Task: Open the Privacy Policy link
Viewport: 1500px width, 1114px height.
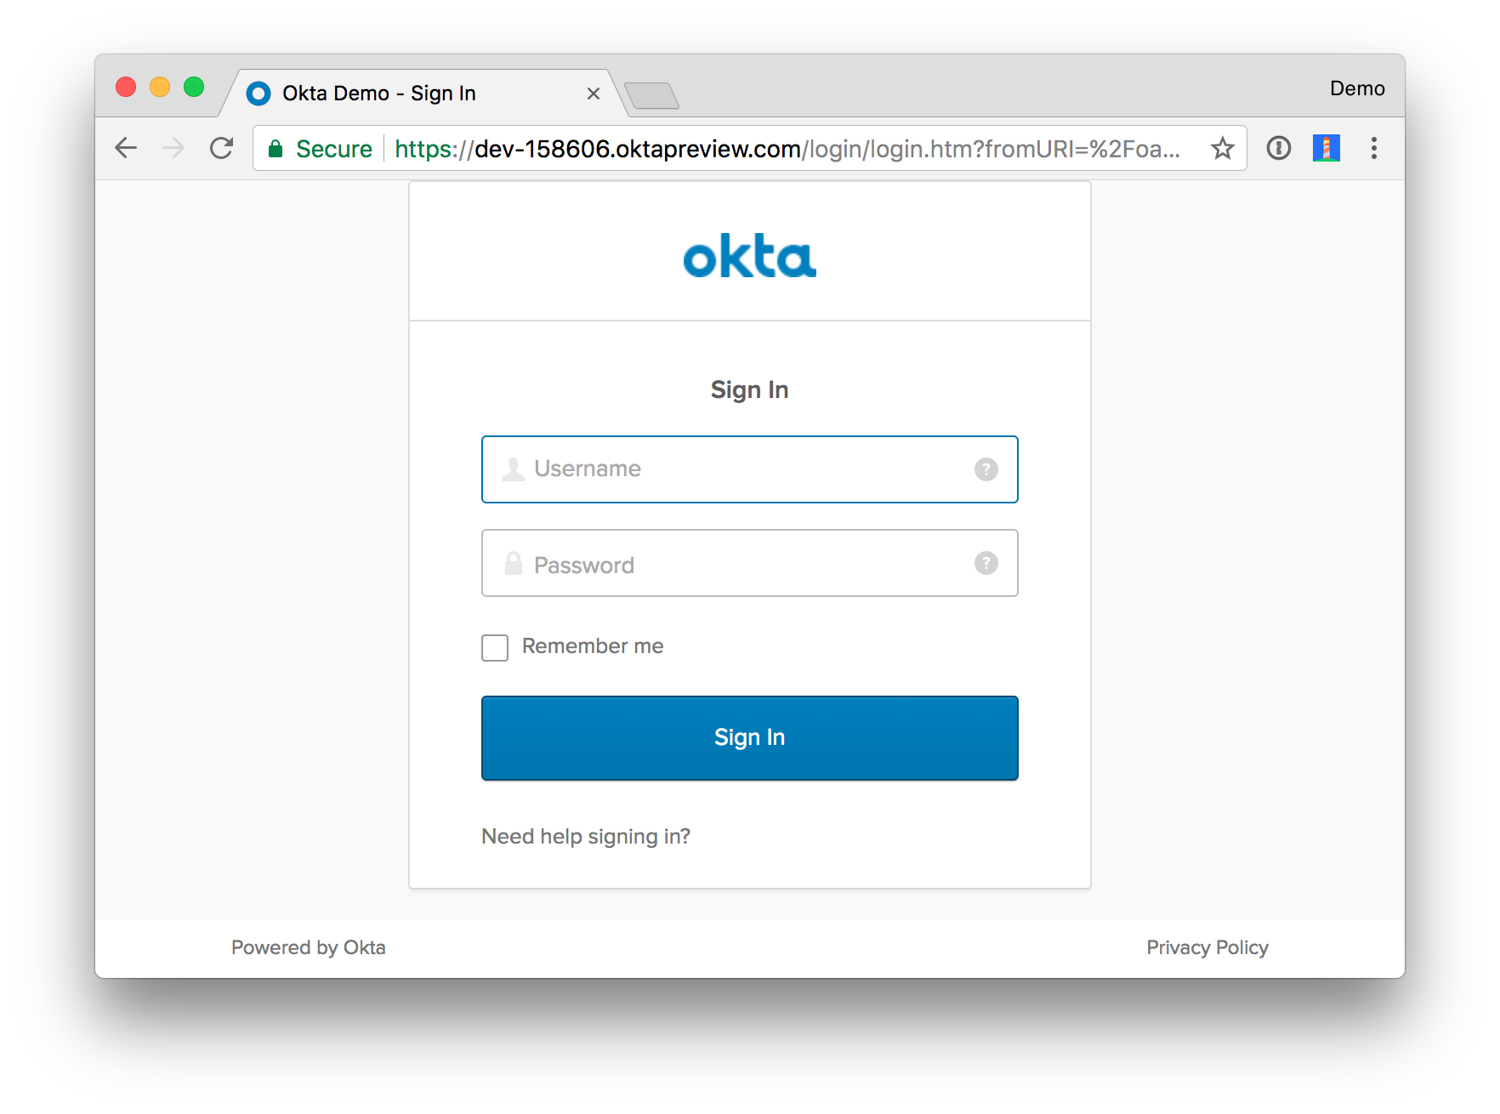Action: coord(1207,947)
